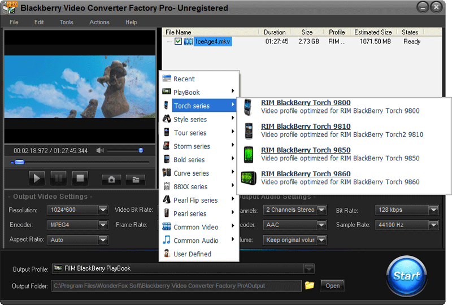Open the Pearl Flip series submenu
The height and width of the screenshot is (305, 452).
pyautogui.click(x=199, y=200)
